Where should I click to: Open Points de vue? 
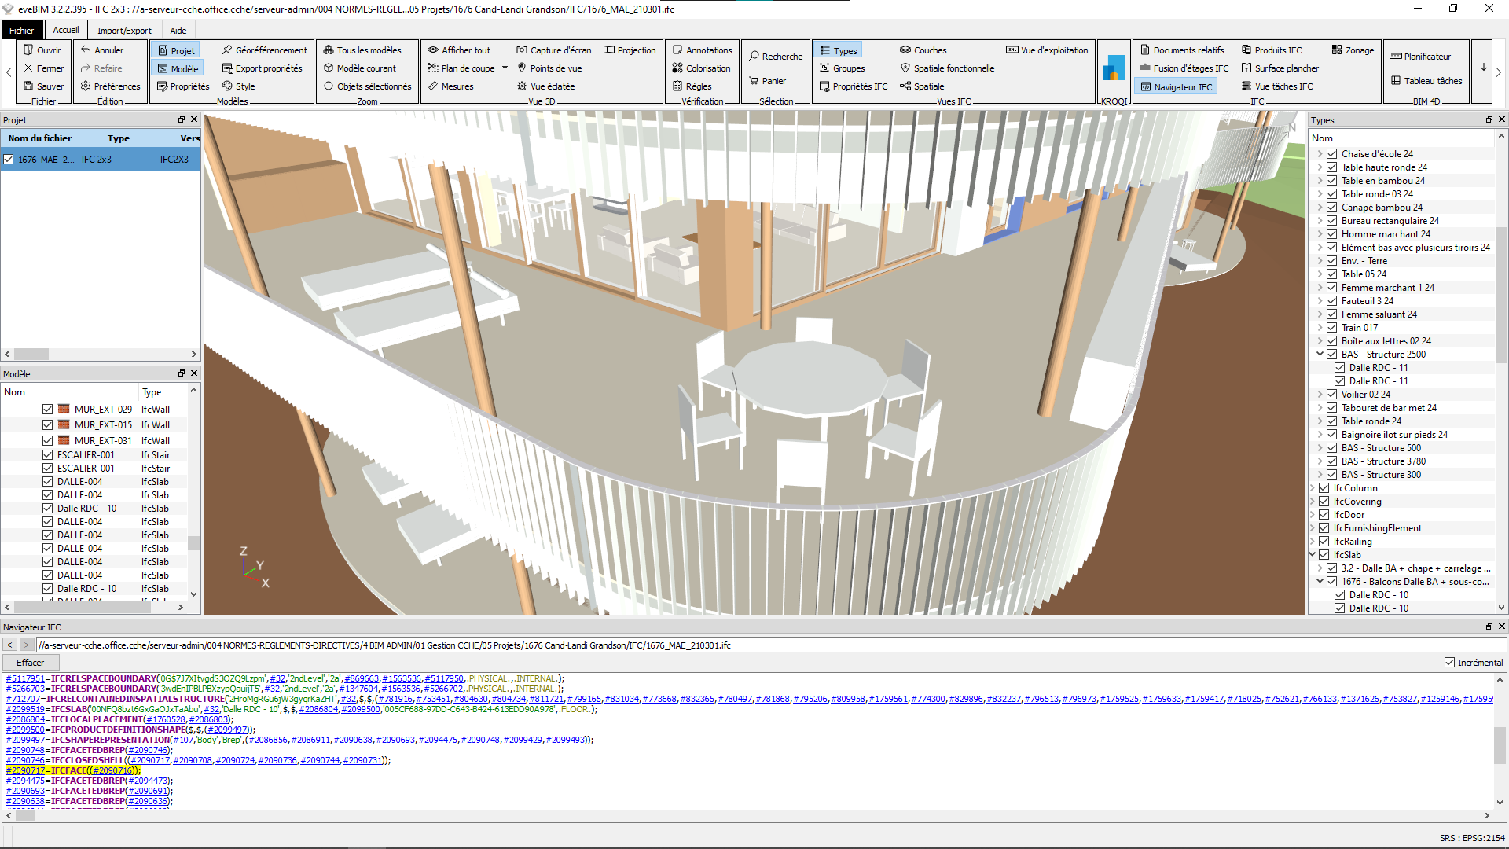(x=549, y=68)
